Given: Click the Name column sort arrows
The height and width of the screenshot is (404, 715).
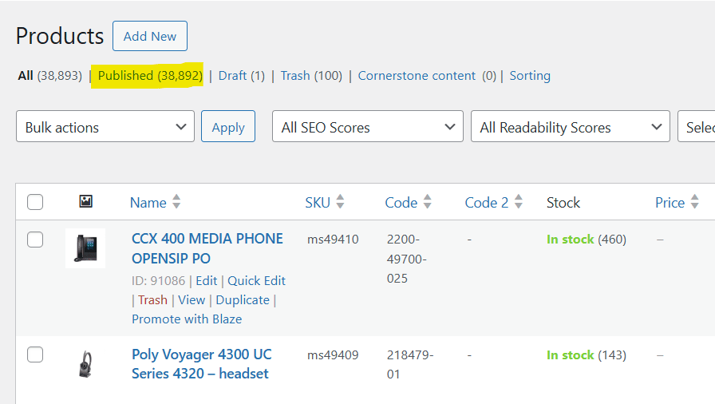Looking at the screenshot, I should point(176,203).
